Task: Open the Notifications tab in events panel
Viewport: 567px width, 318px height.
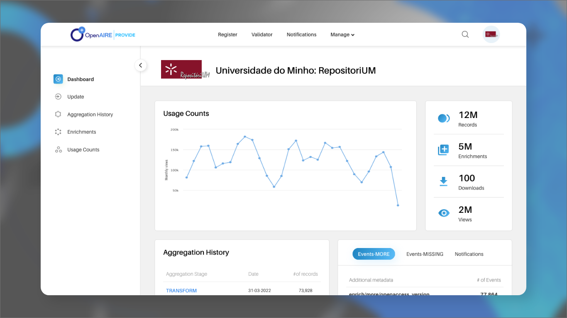Action: [x=469, y=254]
